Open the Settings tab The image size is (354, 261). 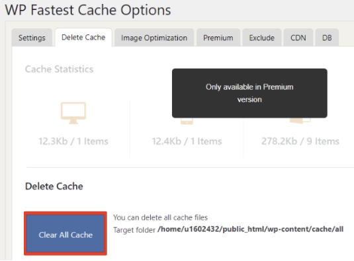pos(32,38)
